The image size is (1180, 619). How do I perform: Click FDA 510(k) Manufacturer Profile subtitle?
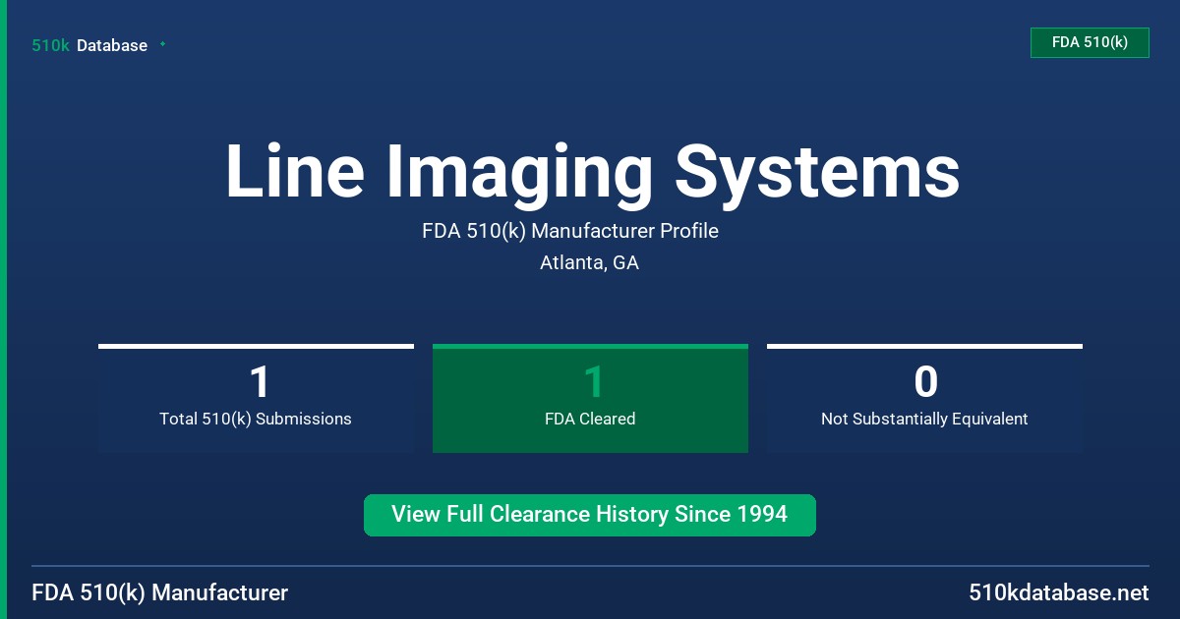tap(570, 231)
